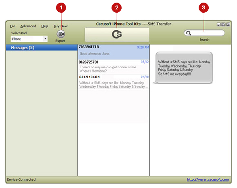The height and width of the screenshot is (188, 237).
Task: Click the iPhone device combo box
Action: tap(29, 39)
